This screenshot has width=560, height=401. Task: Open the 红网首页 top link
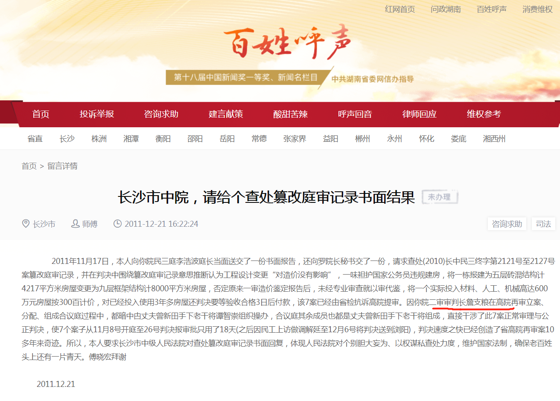(x=400, y=9)
